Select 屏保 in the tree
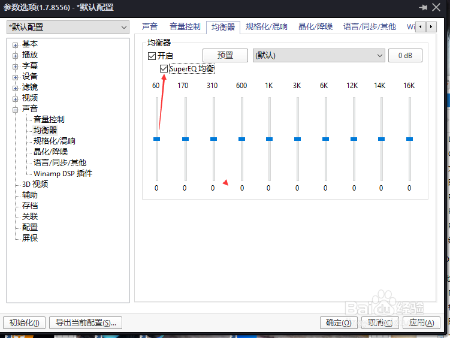450x338 pixels. (x=30, y=238)
